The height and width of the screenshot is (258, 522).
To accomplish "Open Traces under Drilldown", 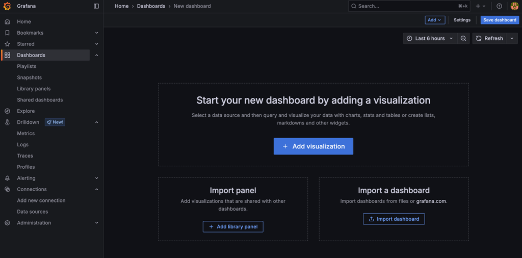I will click(x=25, y=156).
